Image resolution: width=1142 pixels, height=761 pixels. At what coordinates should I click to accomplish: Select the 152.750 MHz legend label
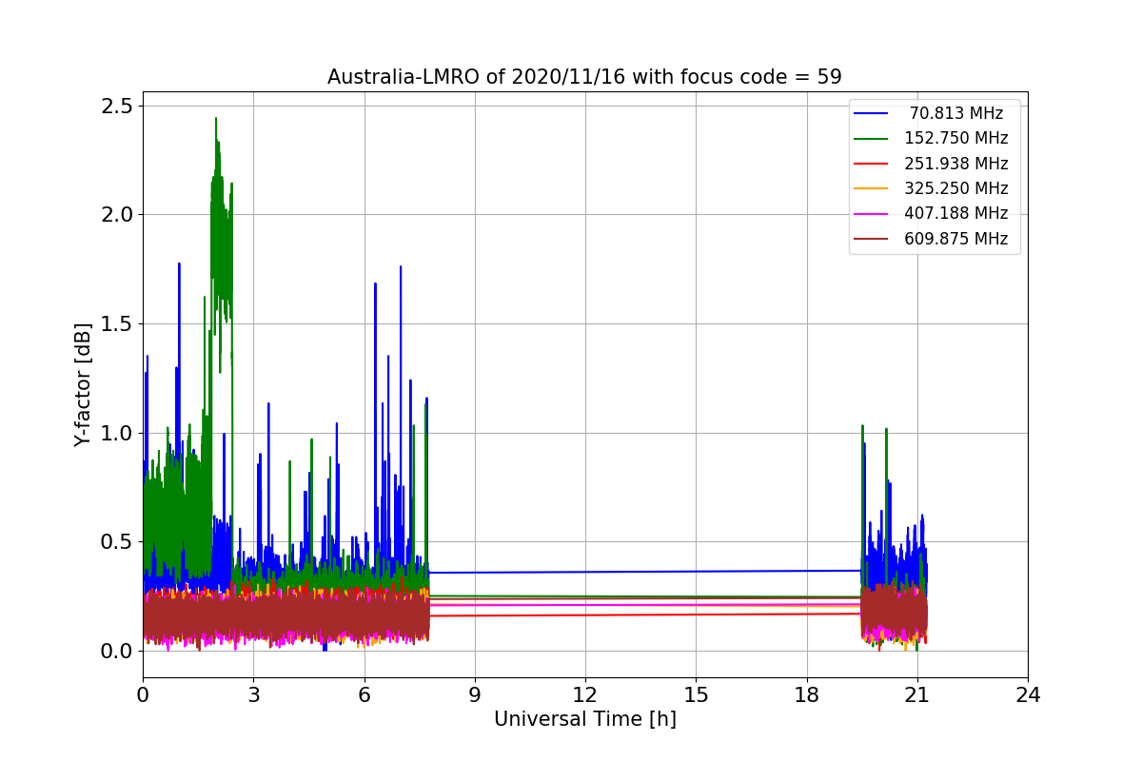955,139
